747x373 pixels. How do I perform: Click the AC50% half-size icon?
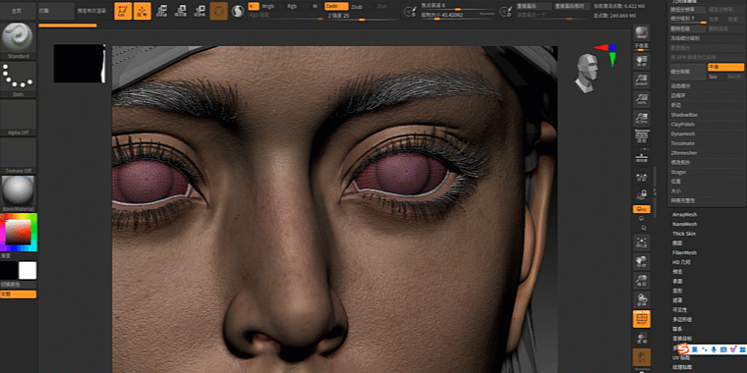tap(641, 118)
